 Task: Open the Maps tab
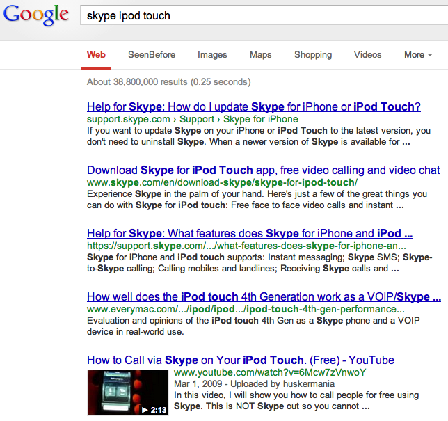[261, 54]
